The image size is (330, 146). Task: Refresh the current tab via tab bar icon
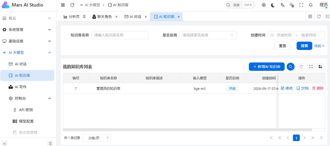319,16
